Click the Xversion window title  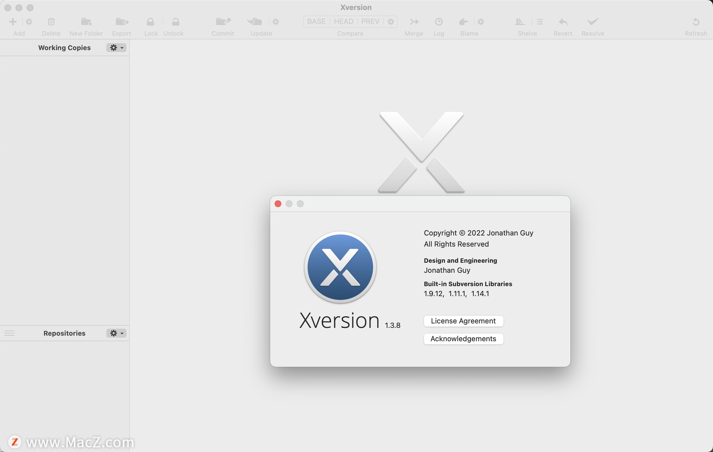[x=356, y=7]
